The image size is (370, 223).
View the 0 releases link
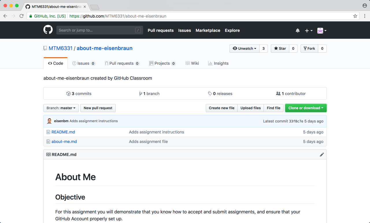220,94
